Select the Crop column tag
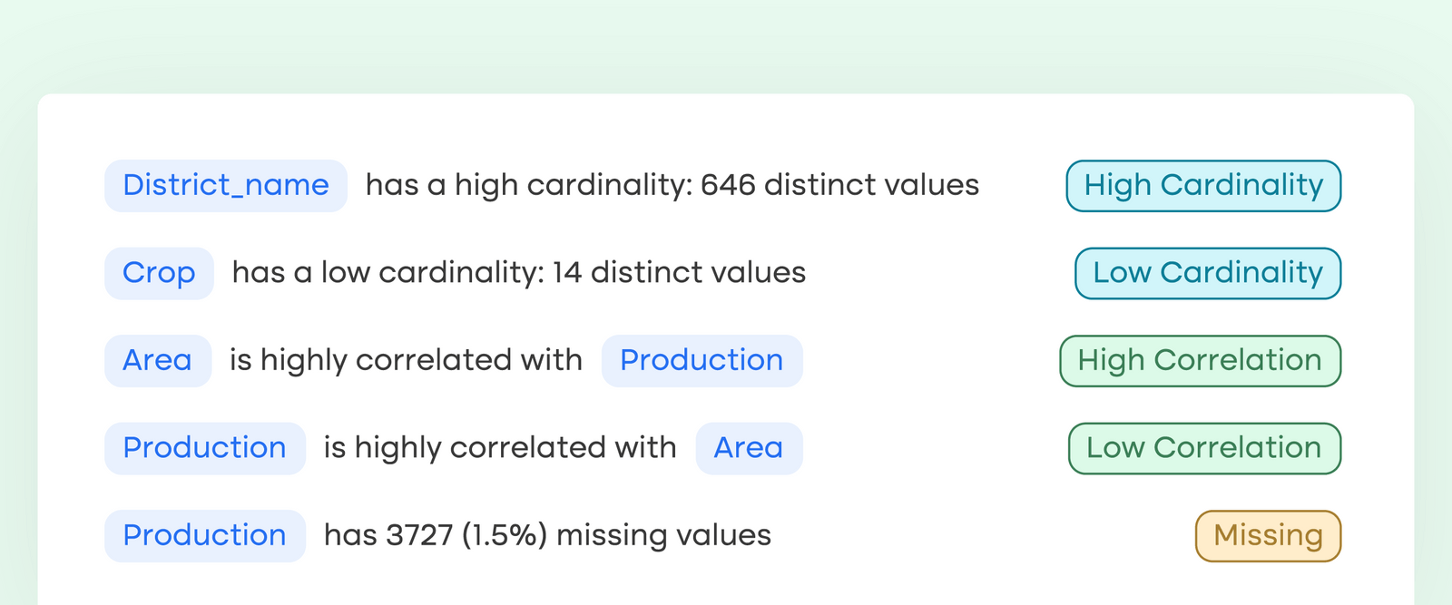 pyautogui.click(x=159, y=273)
